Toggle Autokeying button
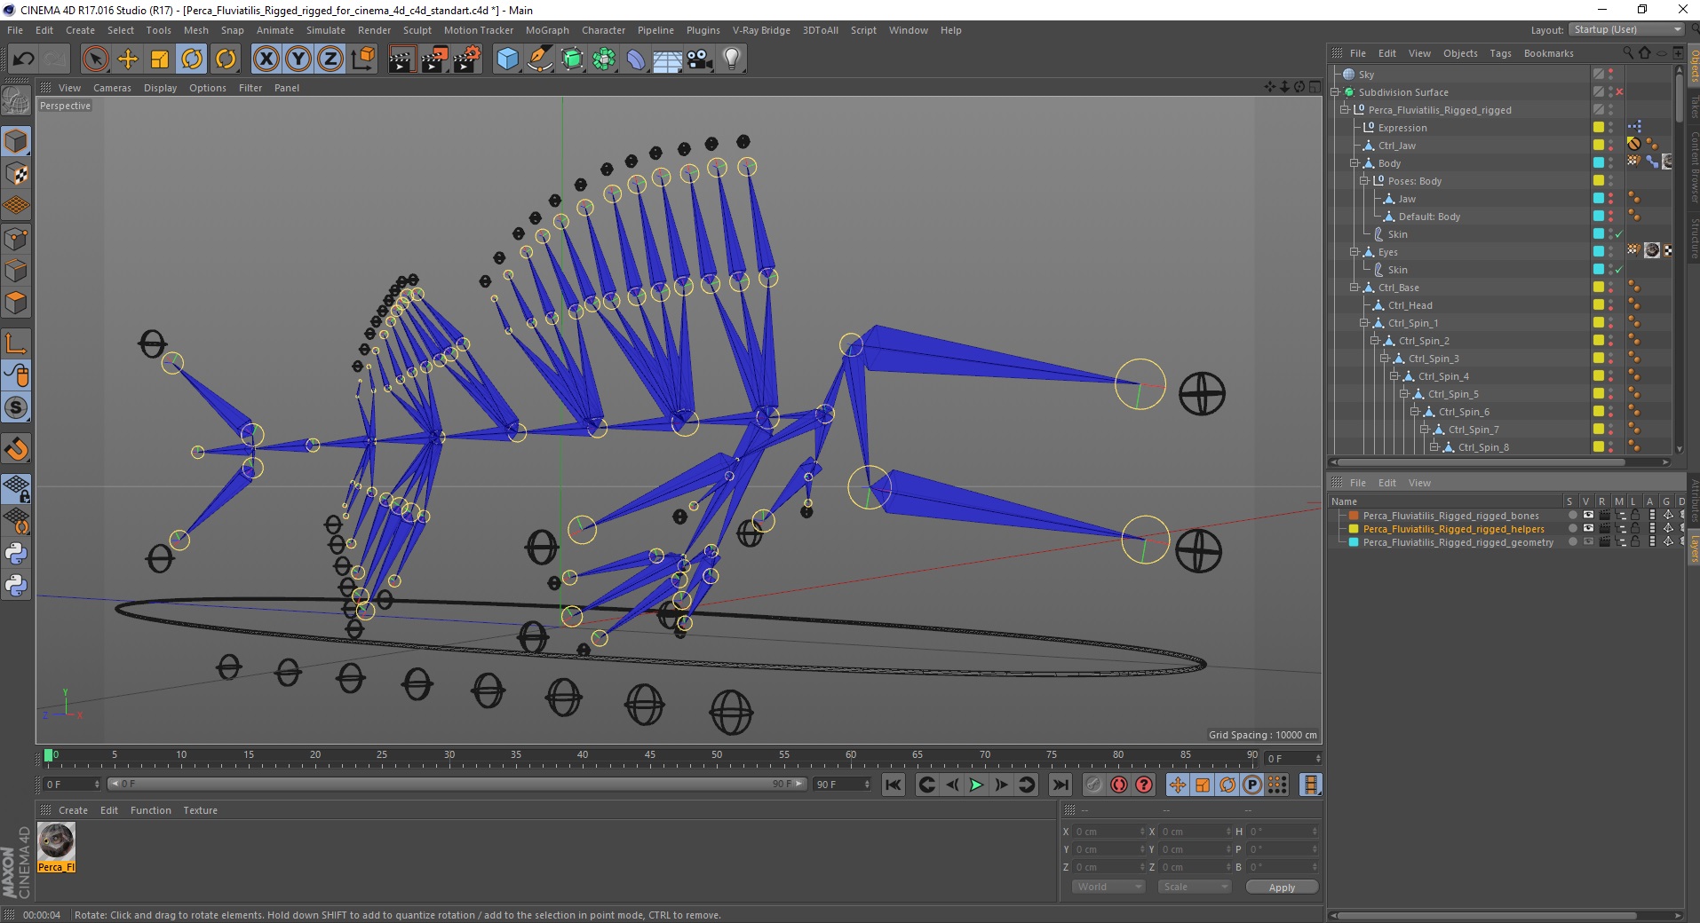 1119,785
